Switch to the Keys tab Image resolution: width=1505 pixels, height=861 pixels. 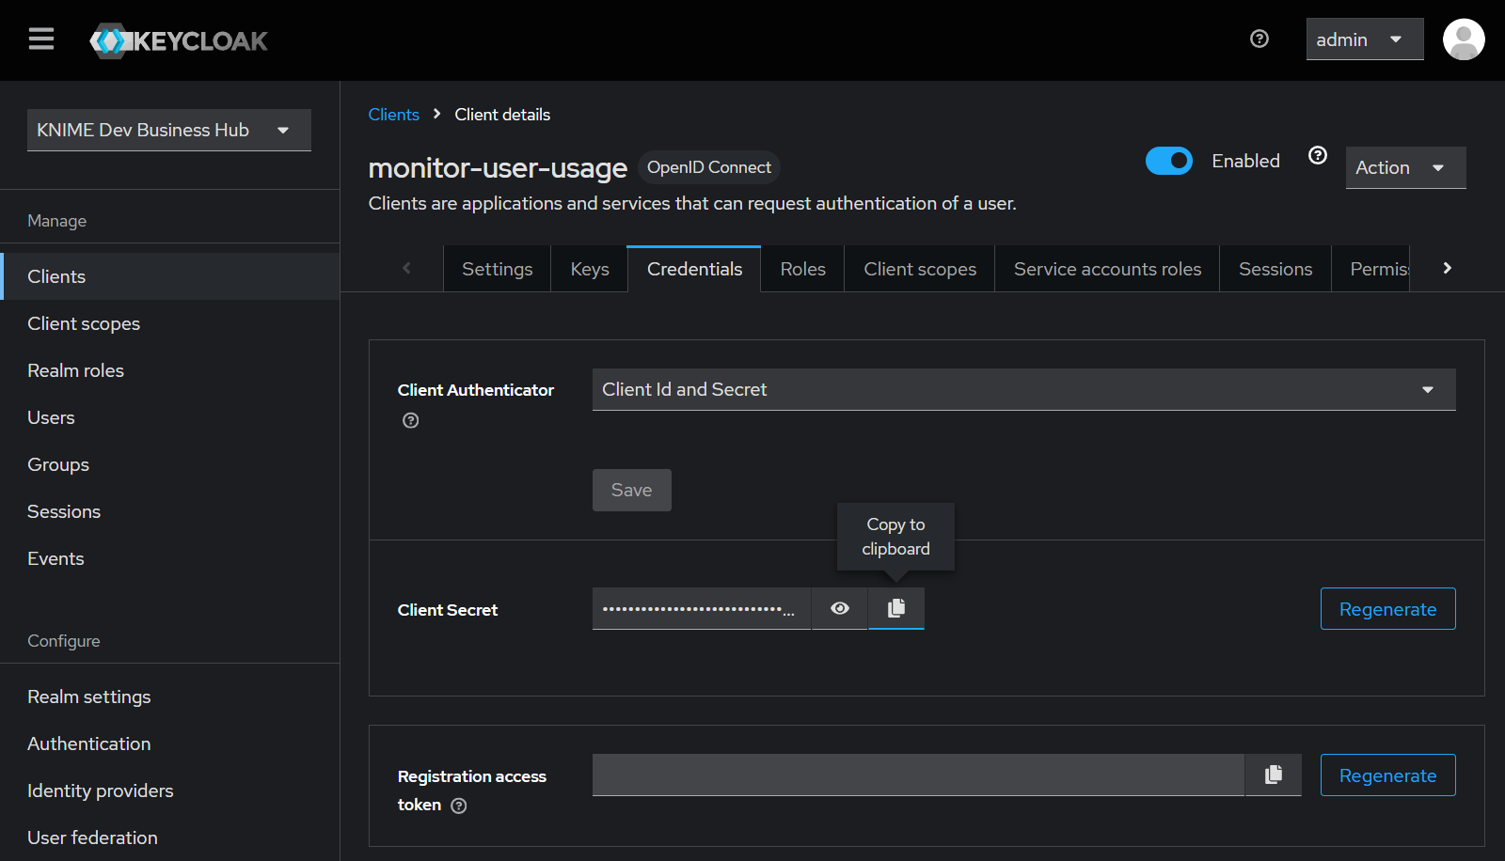590,269
